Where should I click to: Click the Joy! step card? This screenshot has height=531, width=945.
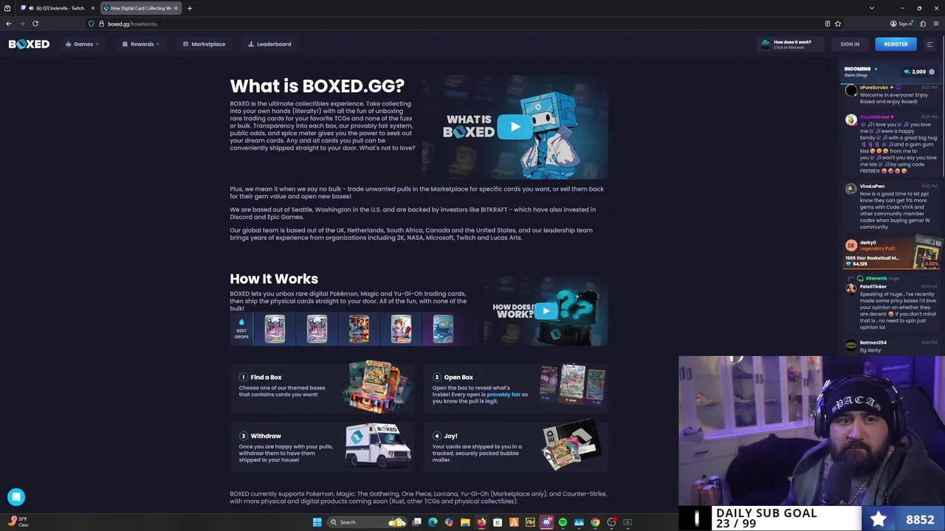(516, 447)
